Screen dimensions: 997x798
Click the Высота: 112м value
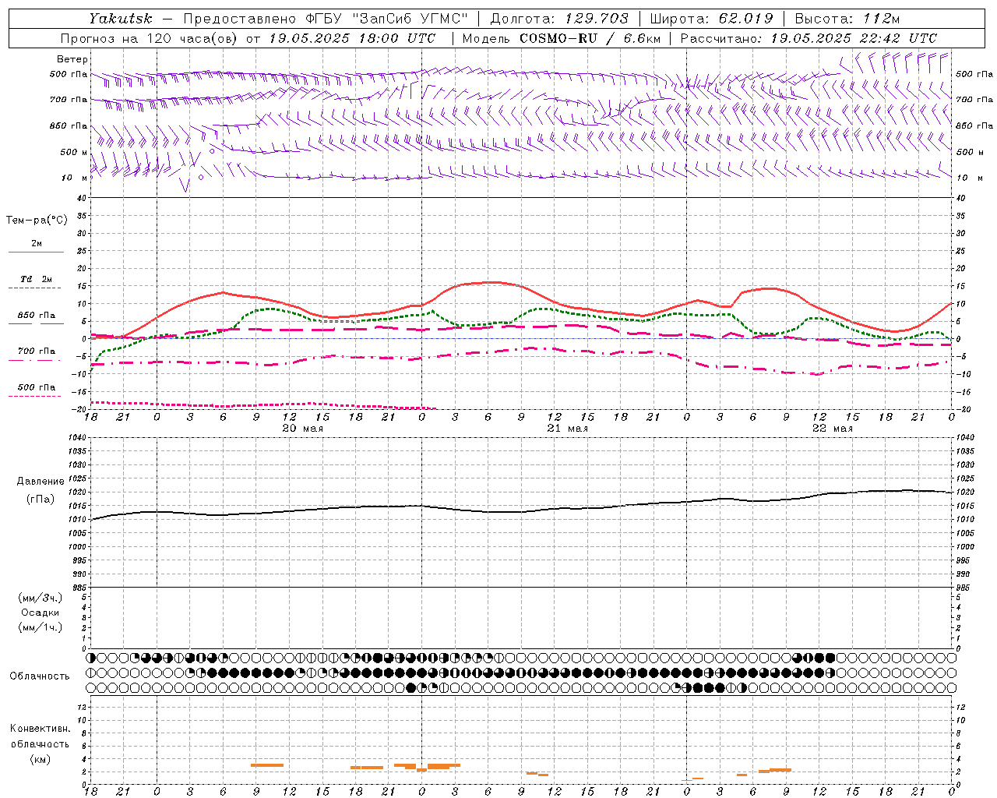[848, 19]
